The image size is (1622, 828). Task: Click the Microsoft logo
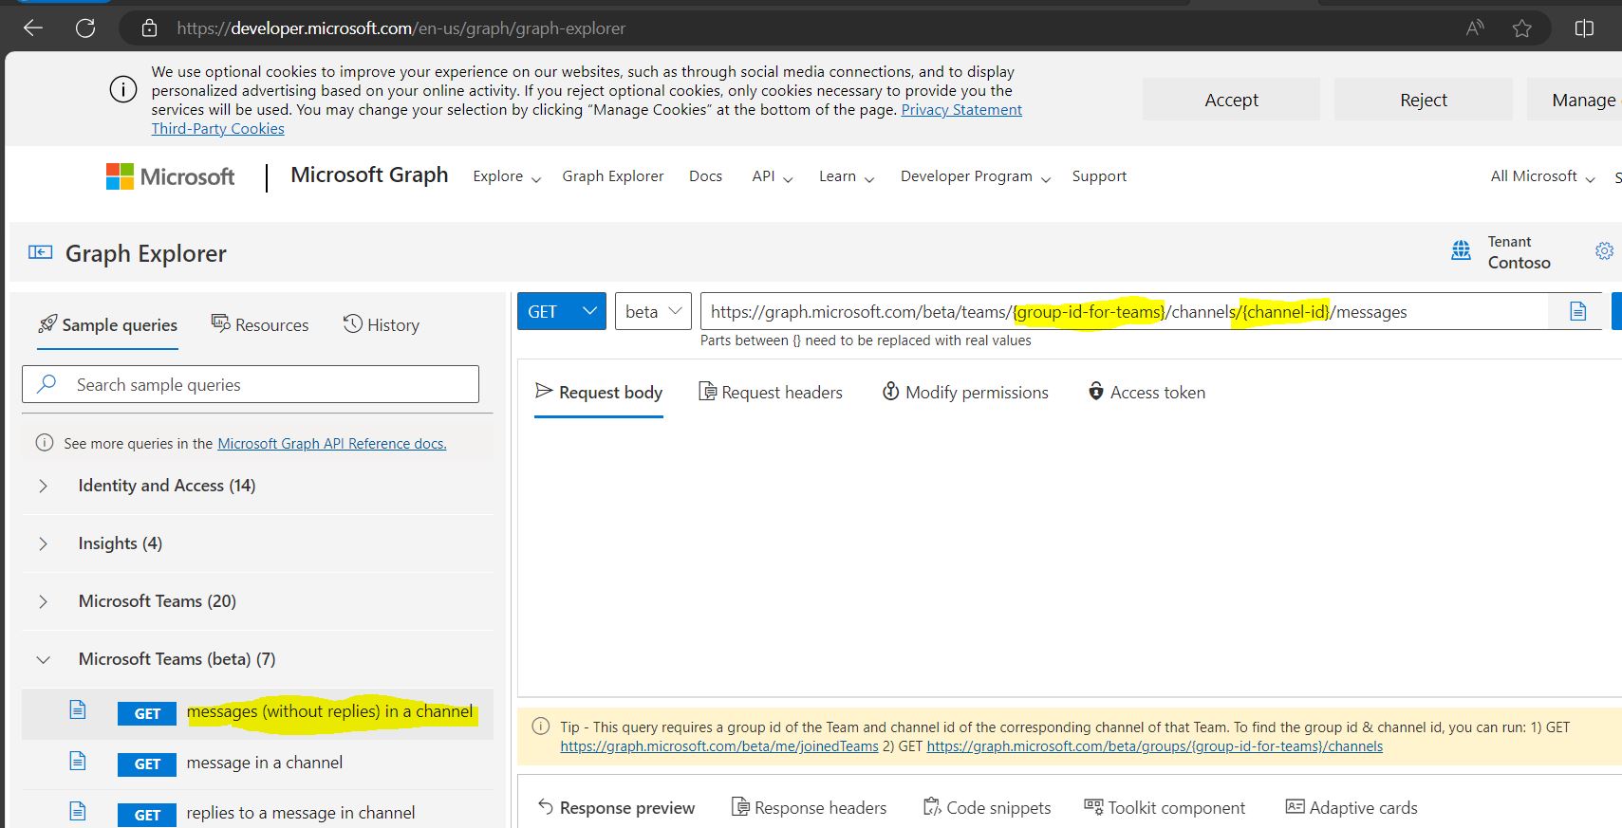[170, 176]
